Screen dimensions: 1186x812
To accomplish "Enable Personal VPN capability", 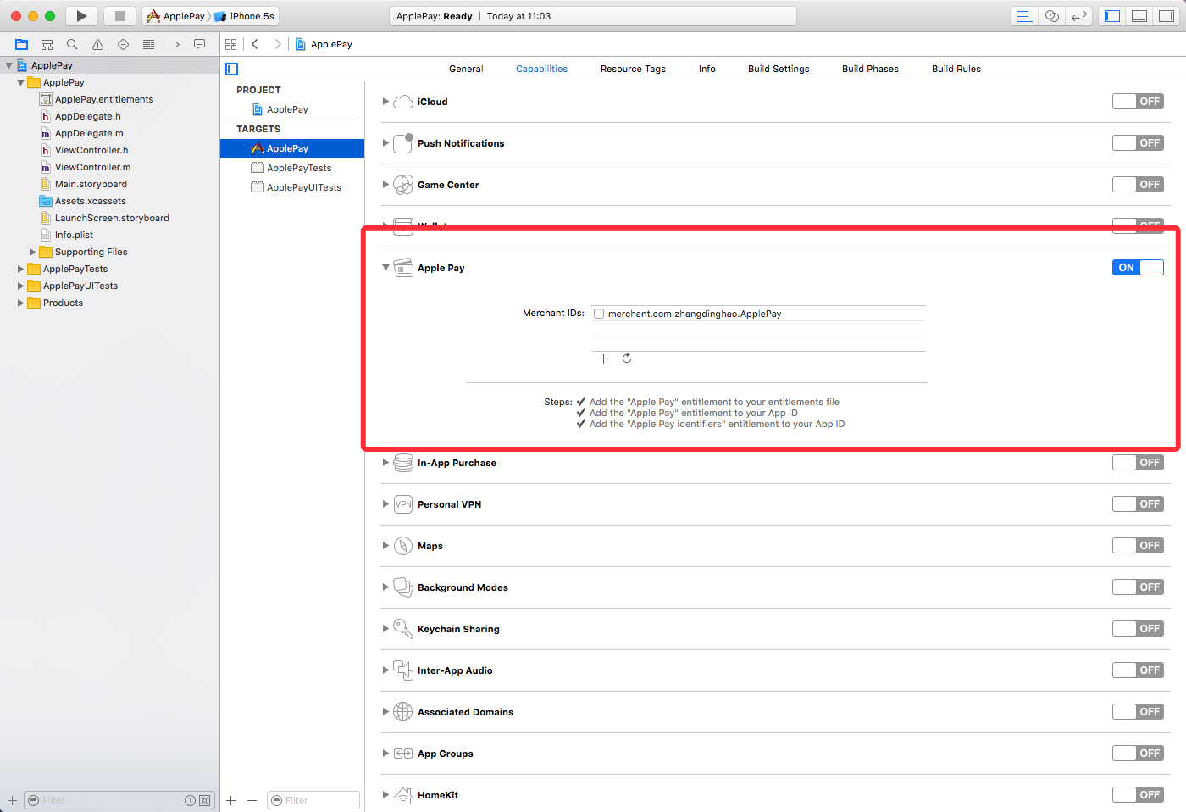I will tap(1138, 504).
